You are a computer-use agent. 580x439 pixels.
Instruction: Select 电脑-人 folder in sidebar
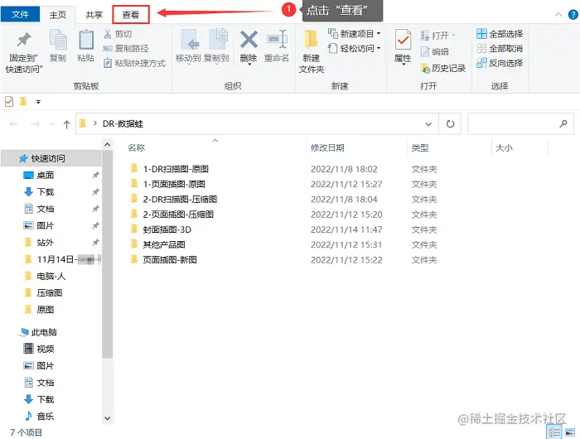[51, 277]
